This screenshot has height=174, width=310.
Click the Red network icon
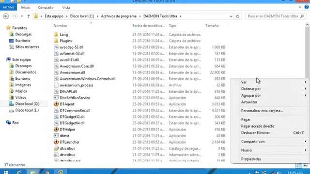[x=8, y=123]
